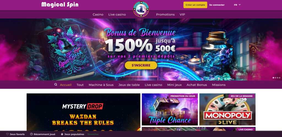
Task: Select the last banner carousel dot
Action: point(280,78)
